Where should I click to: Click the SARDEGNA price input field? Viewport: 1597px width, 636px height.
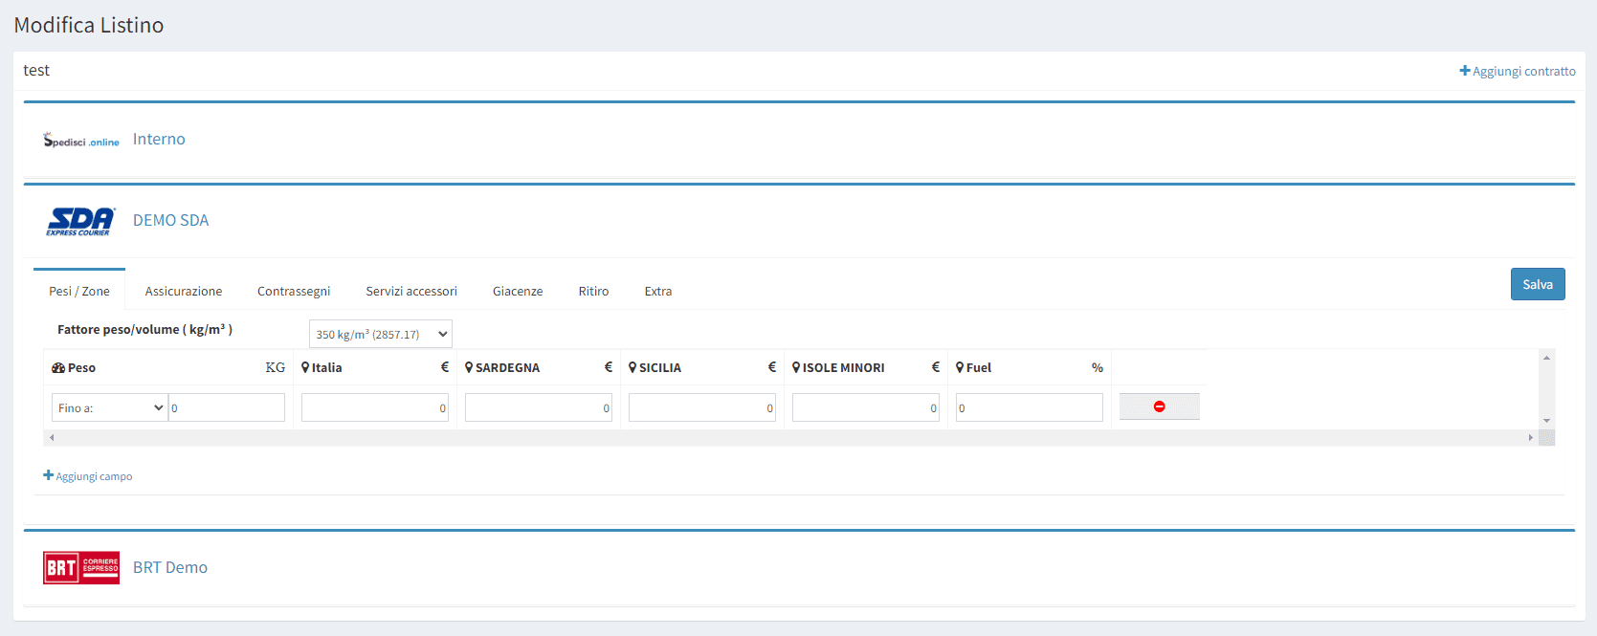[538, 408]
